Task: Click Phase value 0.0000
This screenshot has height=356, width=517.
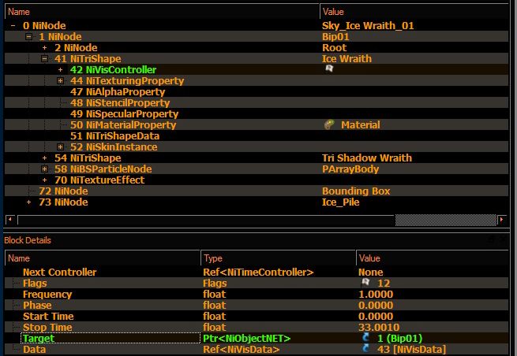Action: click(x=376, y=305)
